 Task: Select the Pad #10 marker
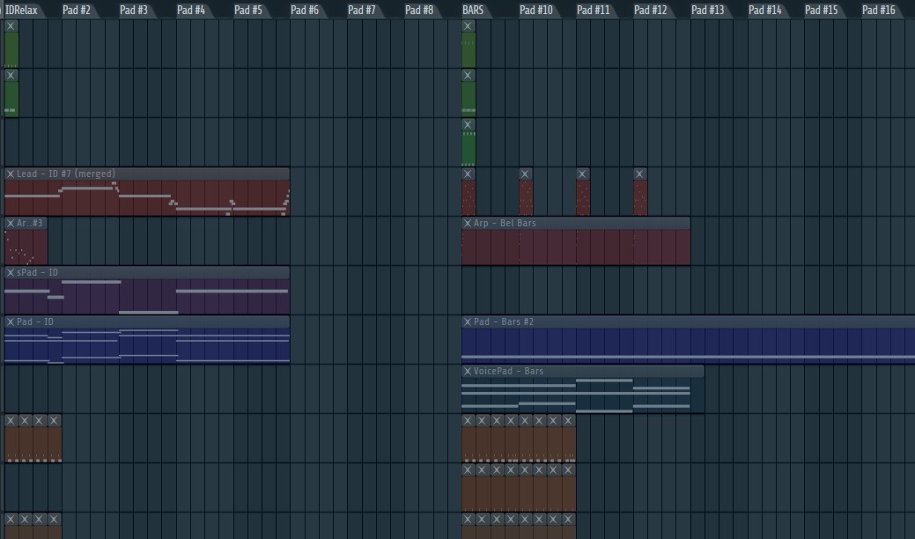[535, 10]
